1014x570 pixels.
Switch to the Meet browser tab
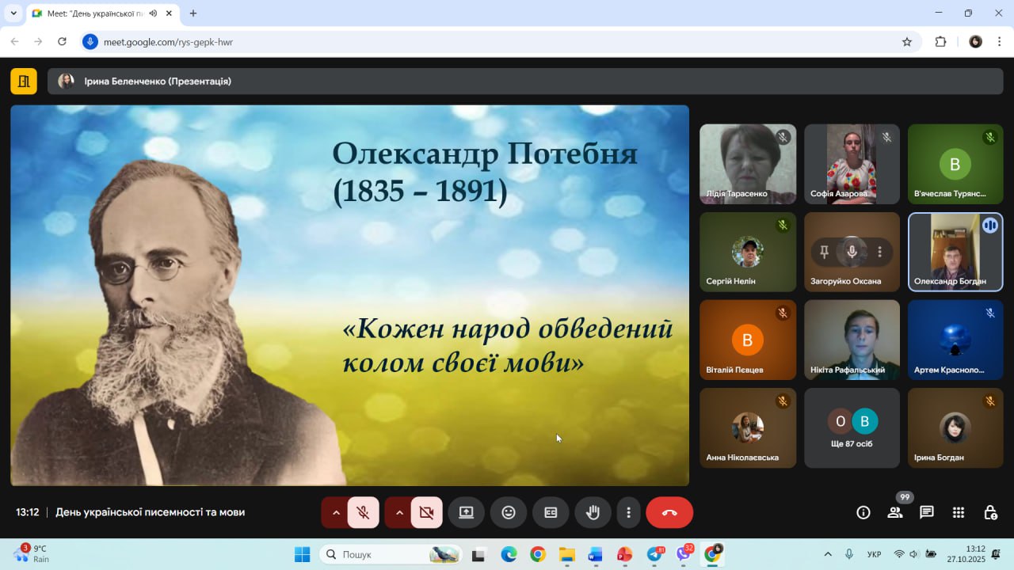coord(93,13)
